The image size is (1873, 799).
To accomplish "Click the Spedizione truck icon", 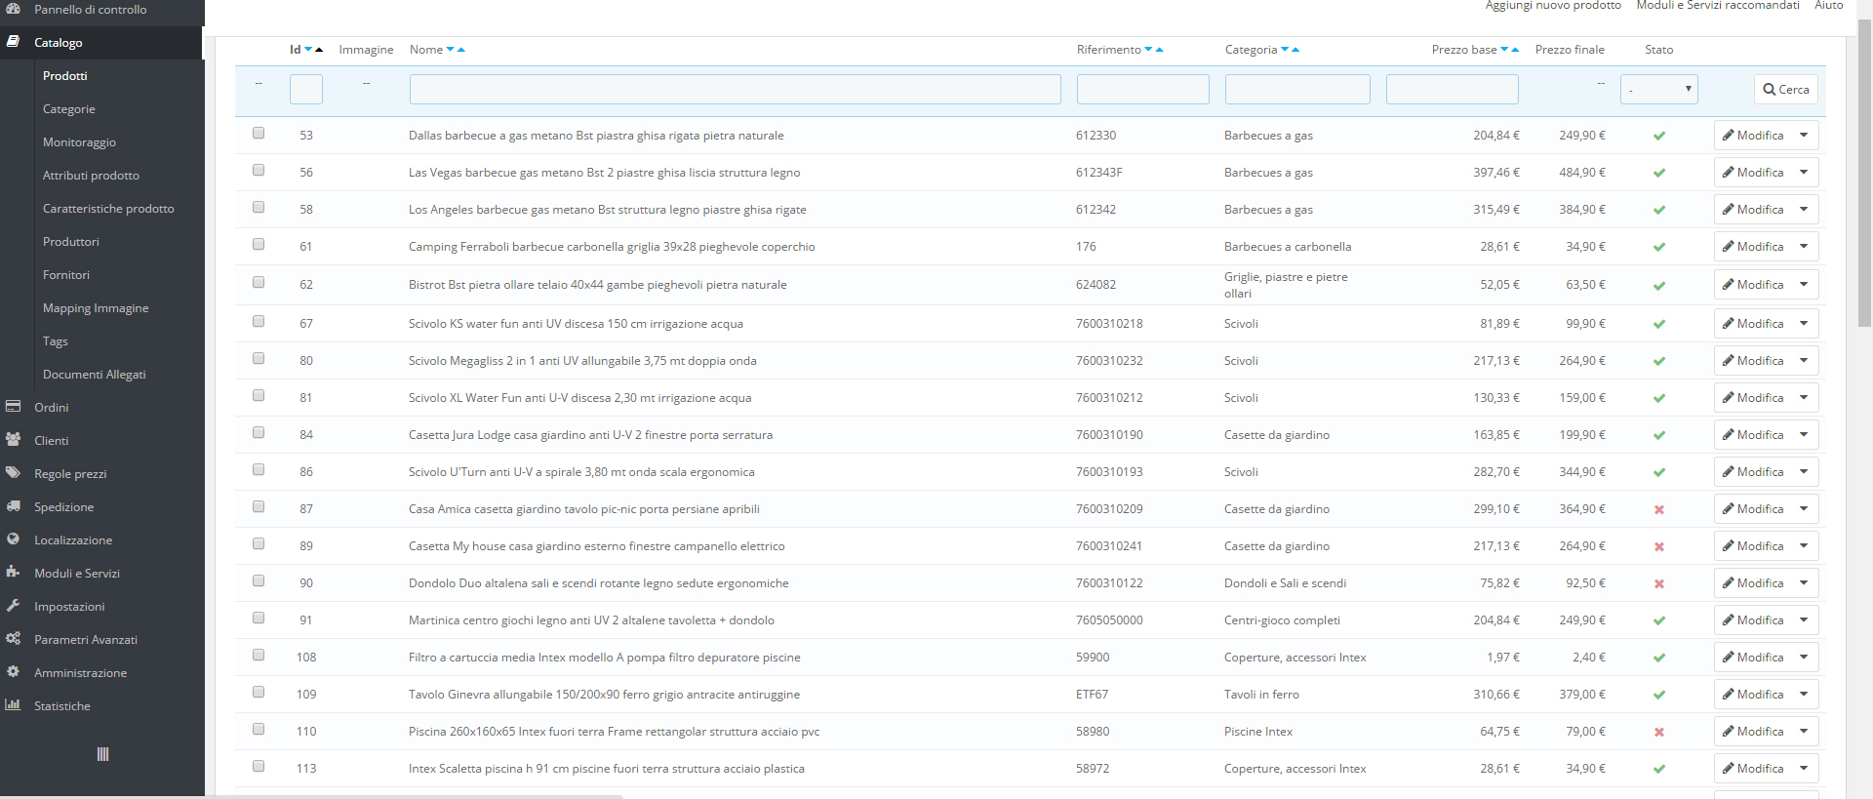I will coord(13,506).
